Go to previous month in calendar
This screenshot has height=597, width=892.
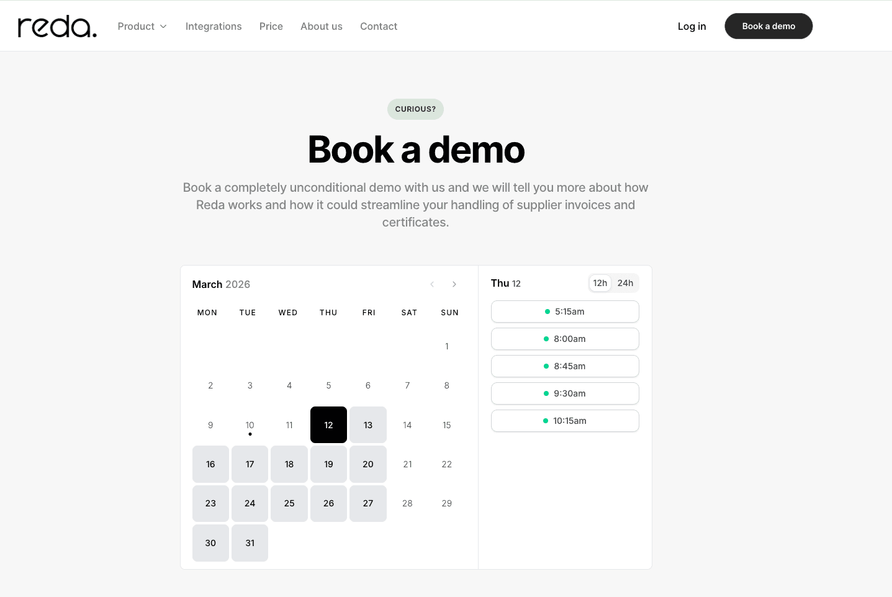pos(432,284)
